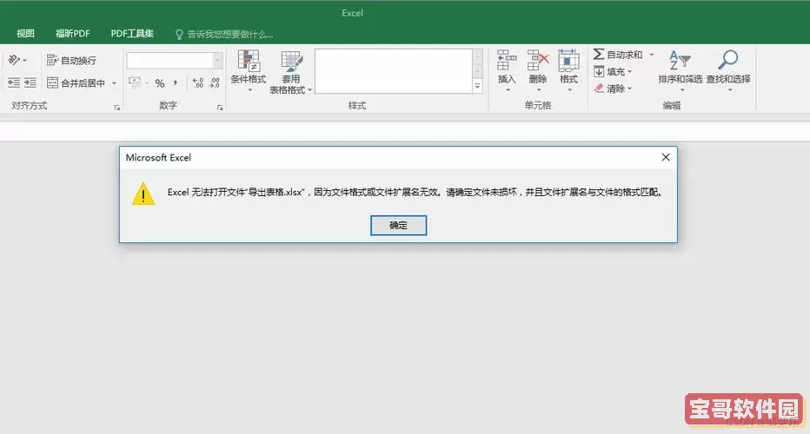Click Merge and Center (合并后居中) button
810x434 pixels.
(76, 83)
